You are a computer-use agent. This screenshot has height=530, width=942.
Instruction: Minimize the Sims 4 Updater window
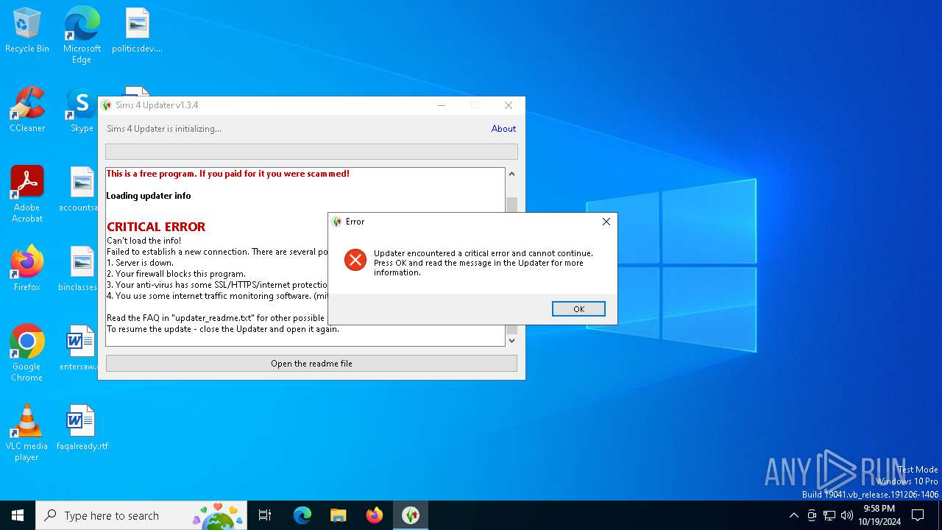click(442, 105)
